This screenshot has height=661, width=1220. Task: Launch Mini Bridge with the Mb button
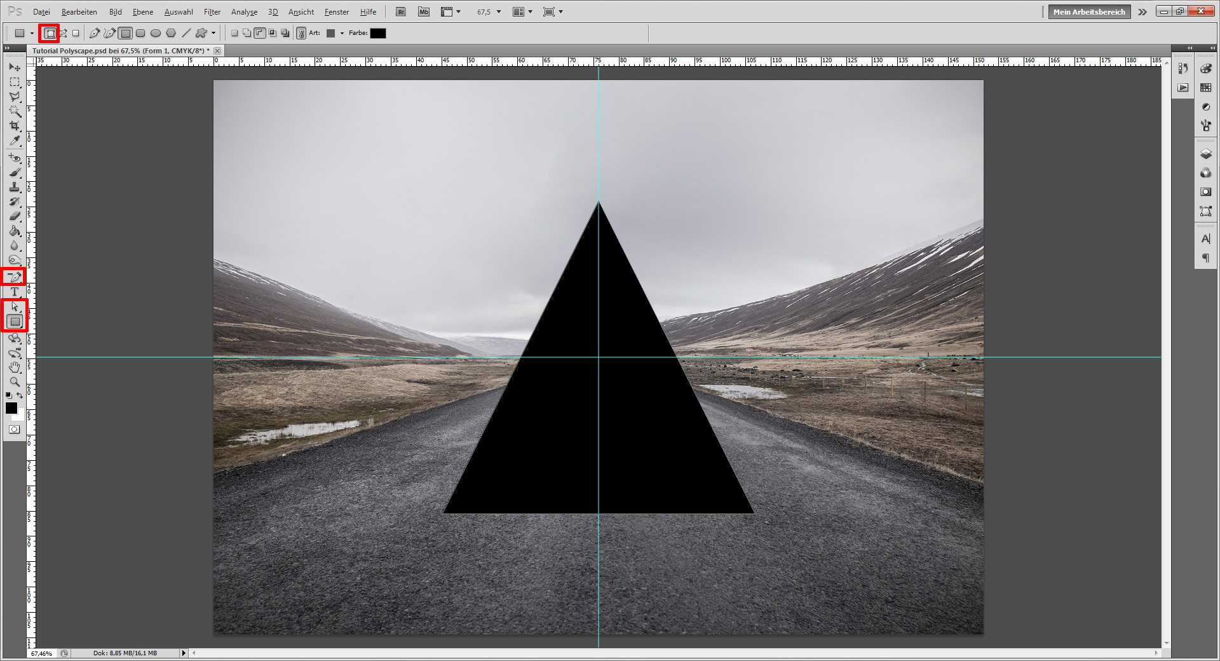pyautogui.click(x=423, y=11)
